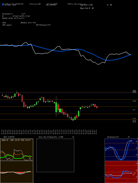Viewport: 138px width, 183px height.
Task: Click the white price line in upper chart
Action: tap(81, 56)
